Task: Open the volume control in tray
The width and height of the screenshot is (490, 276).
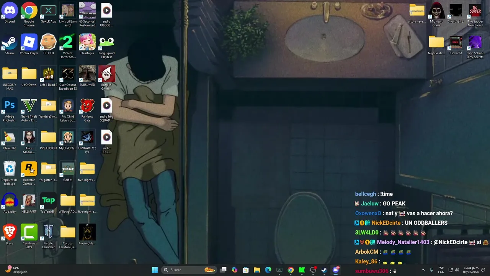Action: [457, 270]
